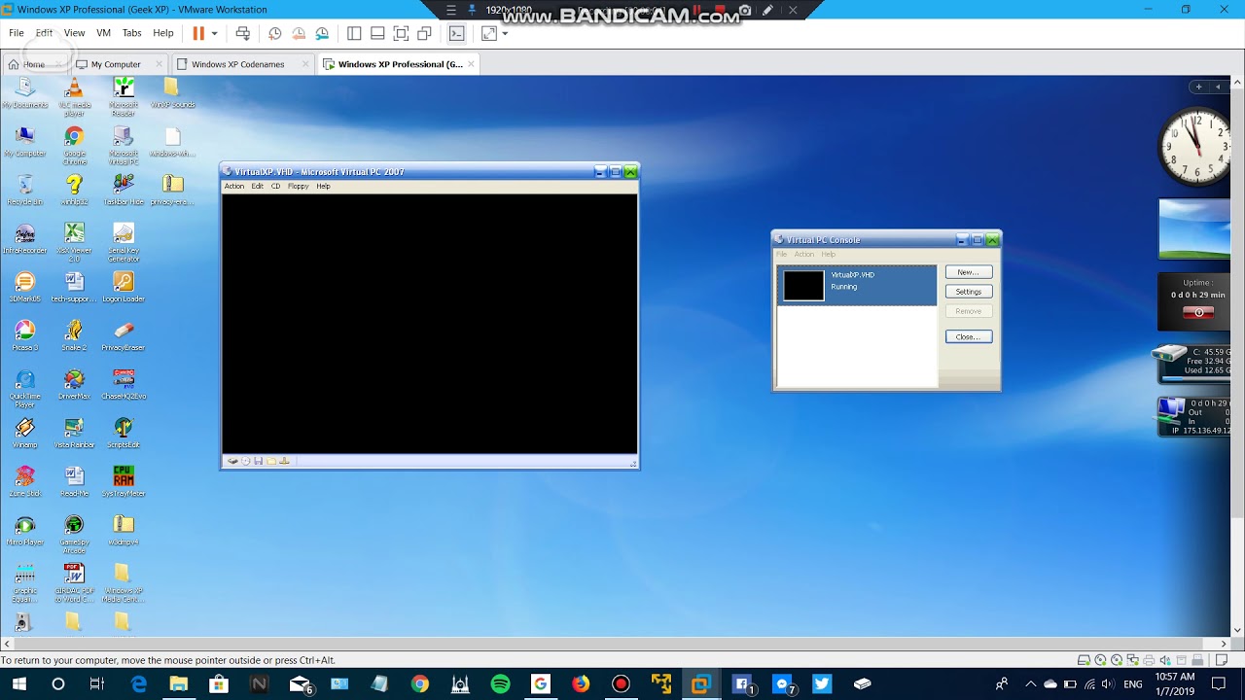Select SysTrayMeter desktop icon
The image size is (1245, 700).
tap(123, 481)
